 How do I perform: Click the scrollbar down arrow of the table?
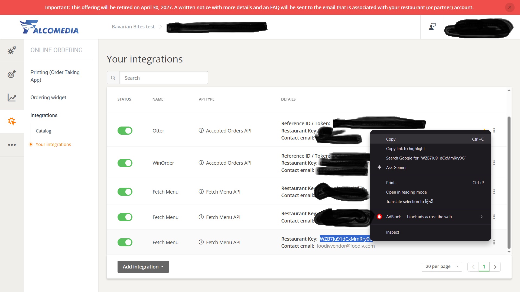click(x=509, y=252)
